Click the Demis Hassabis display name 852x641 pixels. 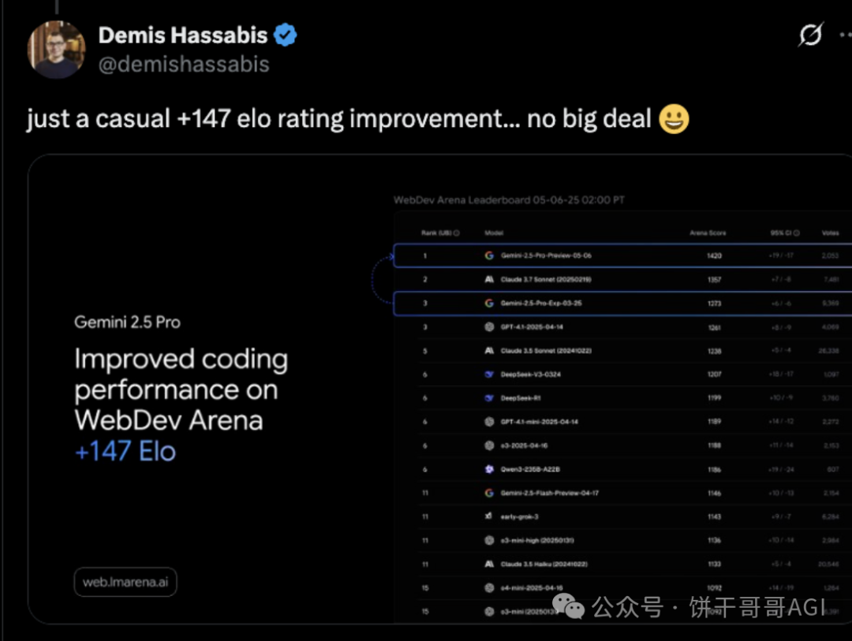182,35
